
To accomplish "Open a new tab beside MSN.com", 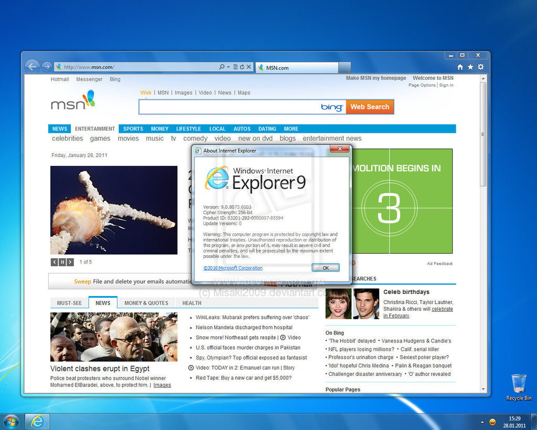I will (x=345, y=68).
